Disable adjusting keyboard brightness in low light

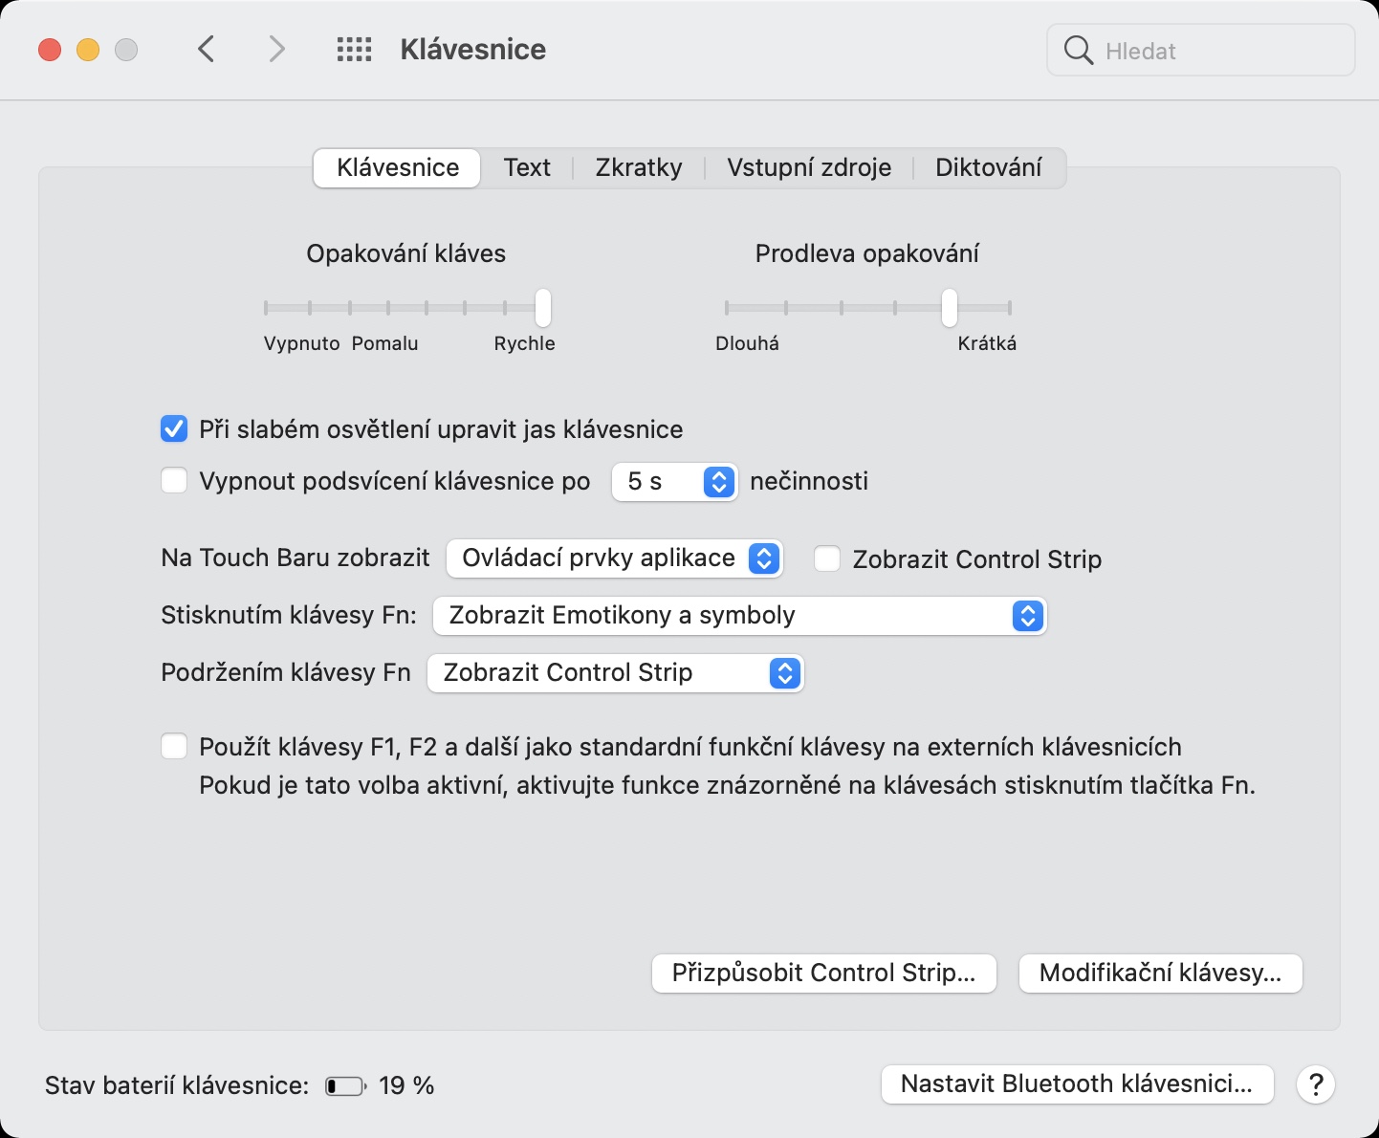[174, 429]
